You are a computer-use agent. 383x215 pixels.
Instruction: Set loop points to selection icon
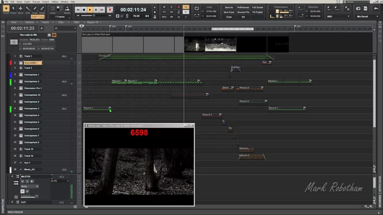197,16
